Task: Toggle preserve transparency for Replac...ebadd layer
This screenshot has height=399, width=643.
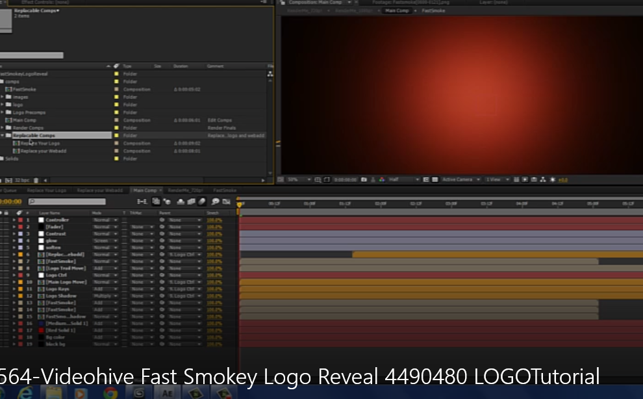Action: (124, 255)
